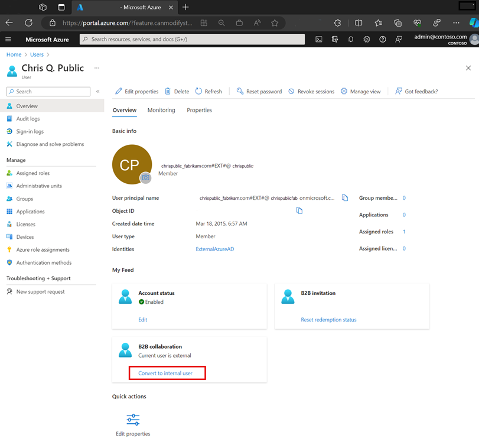Copy the Object ID value
The height and width of the screenshot is (438, 479).
[299, 210]
